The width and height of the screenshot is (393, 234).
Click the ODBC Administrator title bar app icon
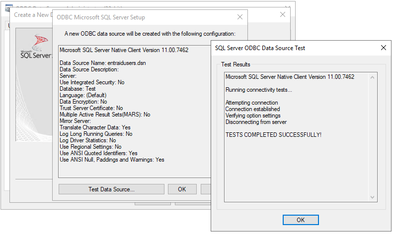[8, 7]
